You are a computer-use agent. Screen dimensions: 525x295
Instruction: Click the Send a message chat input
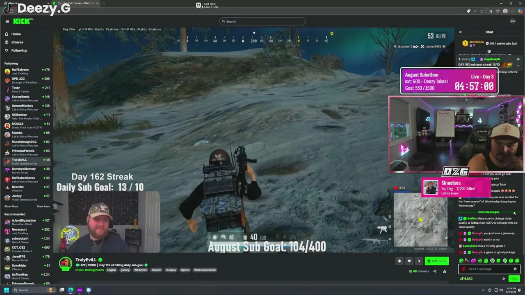pyautogui.click(x=488, y=269)
